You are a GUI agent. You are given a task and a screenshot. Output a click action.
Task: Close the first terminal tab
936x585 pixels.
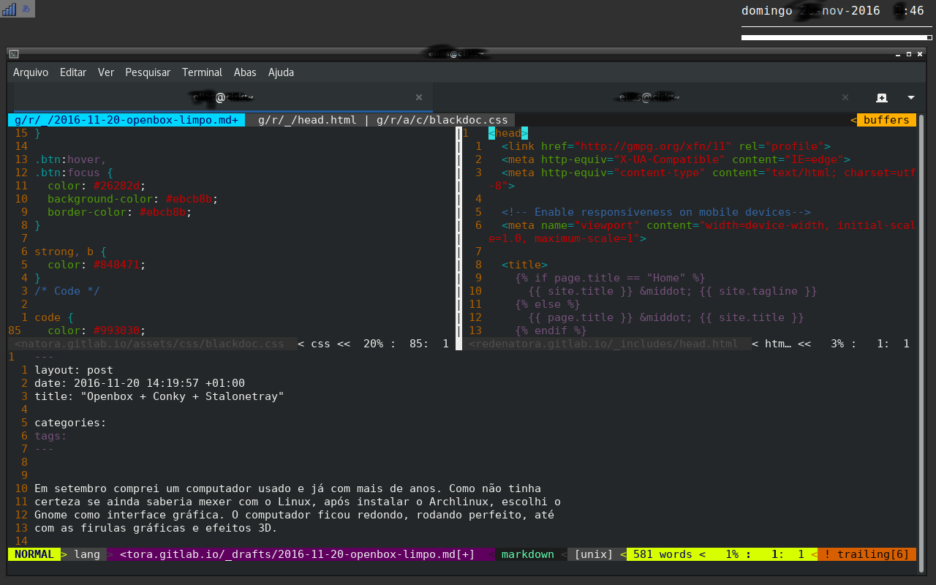pyautogui.click(x=419, y=97)
